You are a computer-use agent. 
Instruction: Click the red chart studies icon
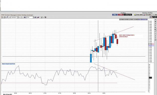pyautogui.click(x=38, y=17)
